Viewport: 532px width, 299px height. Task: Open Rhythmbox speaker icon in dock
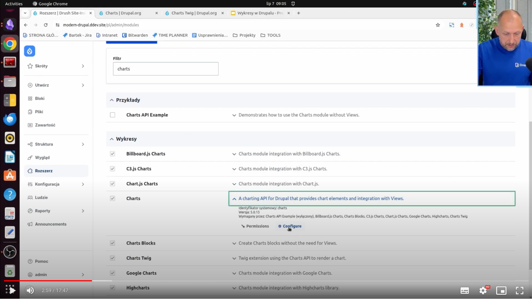click(10, 138)
